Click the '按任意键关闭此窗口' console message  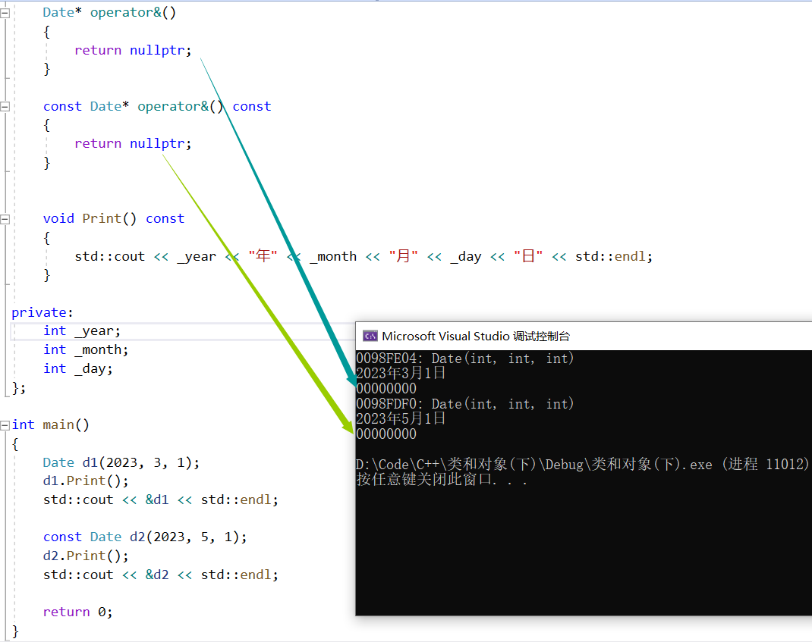[x=441, y=479]
